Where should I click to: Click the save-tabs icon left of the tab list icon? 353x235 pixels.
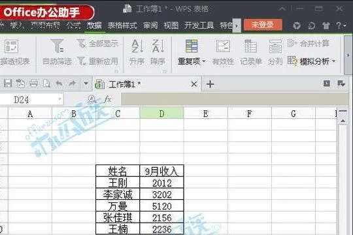327,84
